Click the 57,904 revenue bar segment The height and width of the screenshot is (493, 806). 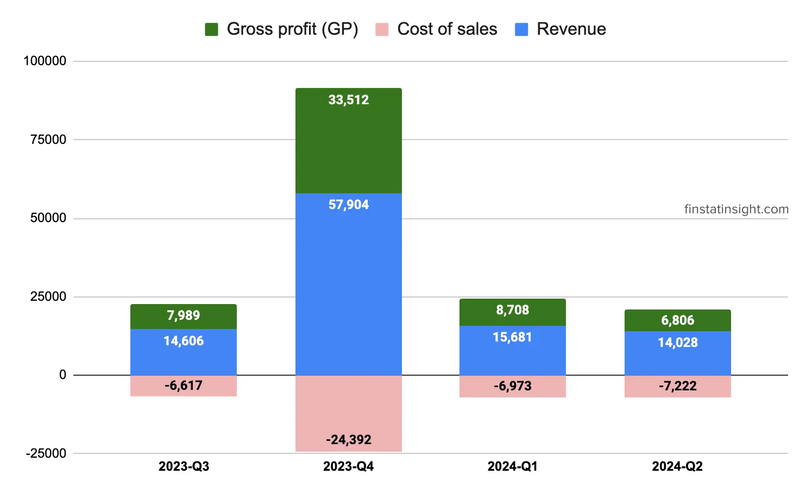click(349, 284)
